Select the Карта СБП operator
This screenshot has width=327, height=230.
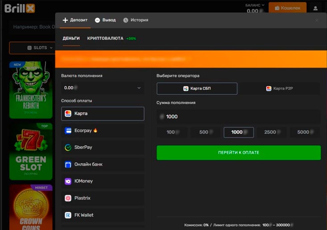pyautogui.click(x=197, y=88)
